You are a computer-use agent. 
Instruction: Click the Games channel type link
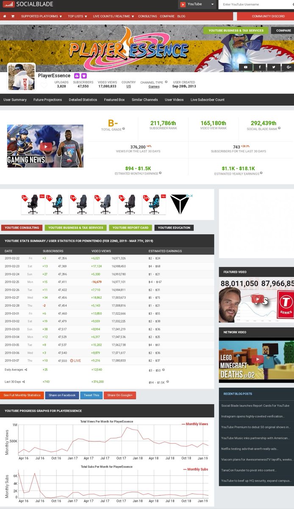coord(154,87)
